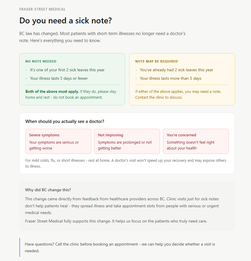
Task: Click the bold "Both of the above must apply" text
Action: click(52, 92)
